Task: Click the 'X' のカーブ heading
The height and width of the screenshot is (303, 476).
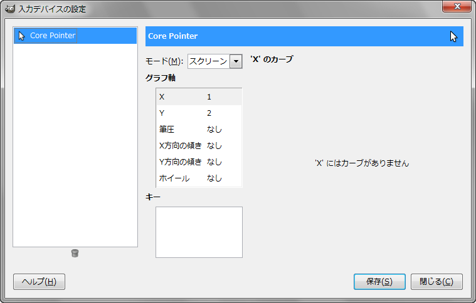Action: 272,59
